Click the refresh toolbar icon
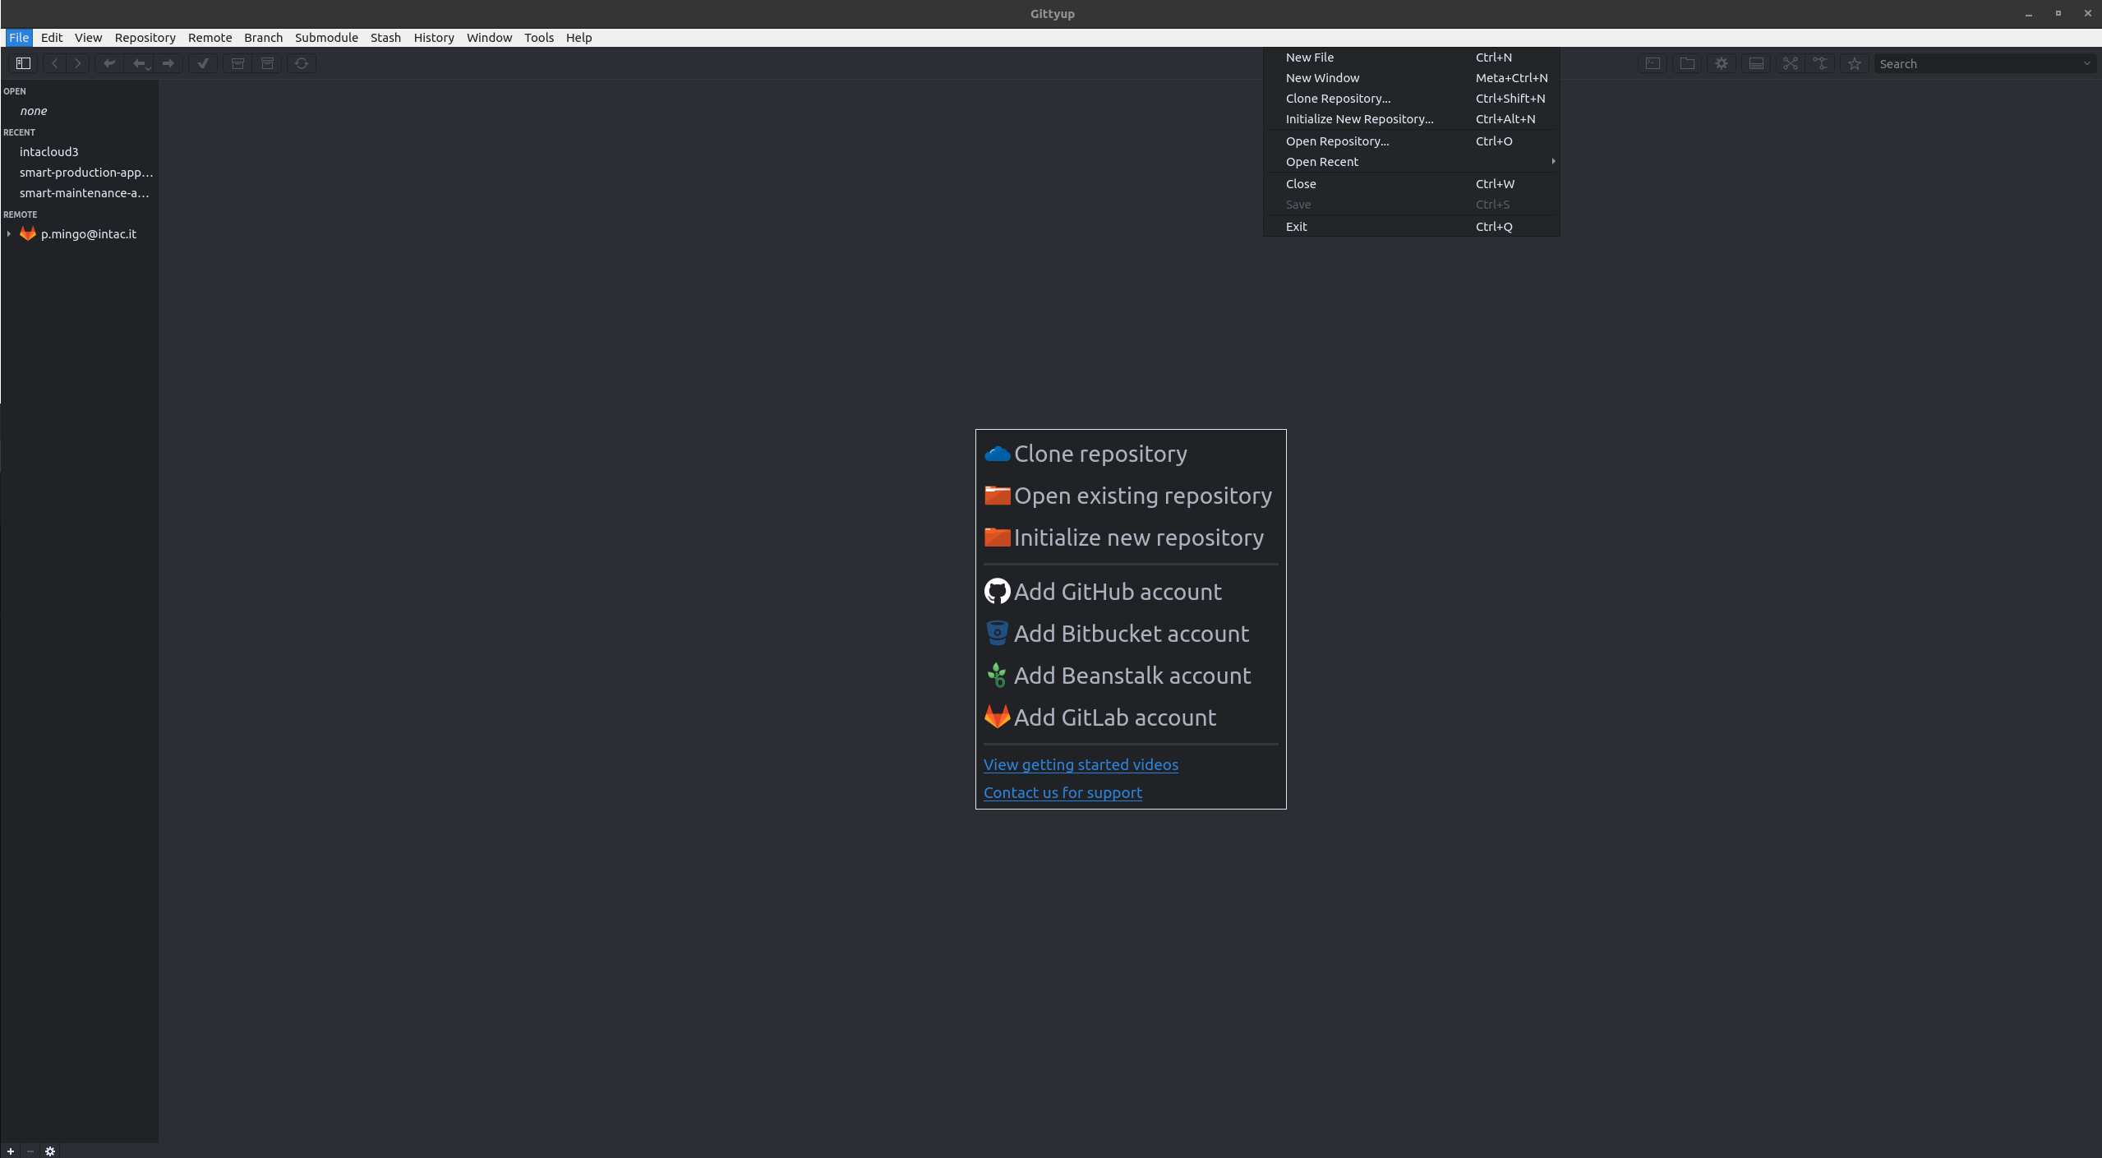Image resolution: width=2102 pixels, height=1158 pixels. coord(302,63)
